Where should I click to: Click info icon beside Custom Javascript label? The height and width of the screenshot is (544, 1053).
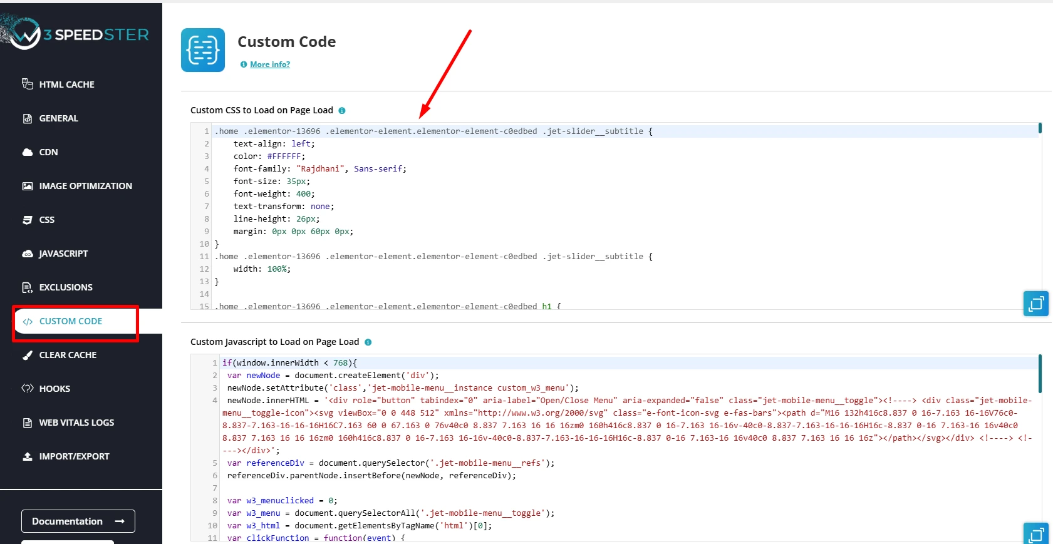point(368,342)
